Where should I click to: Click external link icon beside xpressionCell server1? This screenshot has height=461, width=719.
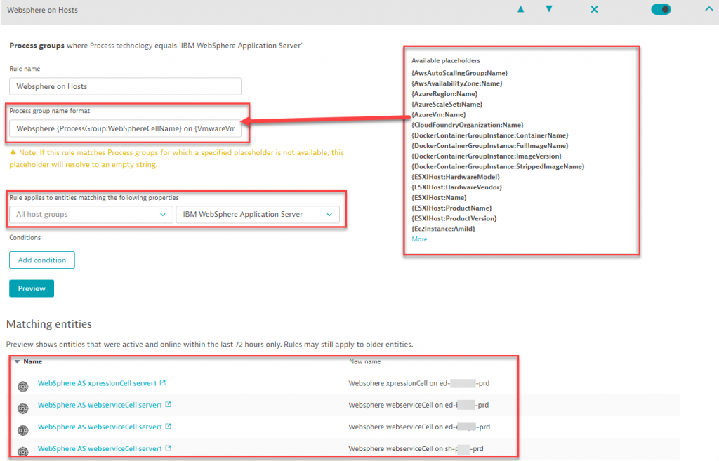(x=163, y=383)
